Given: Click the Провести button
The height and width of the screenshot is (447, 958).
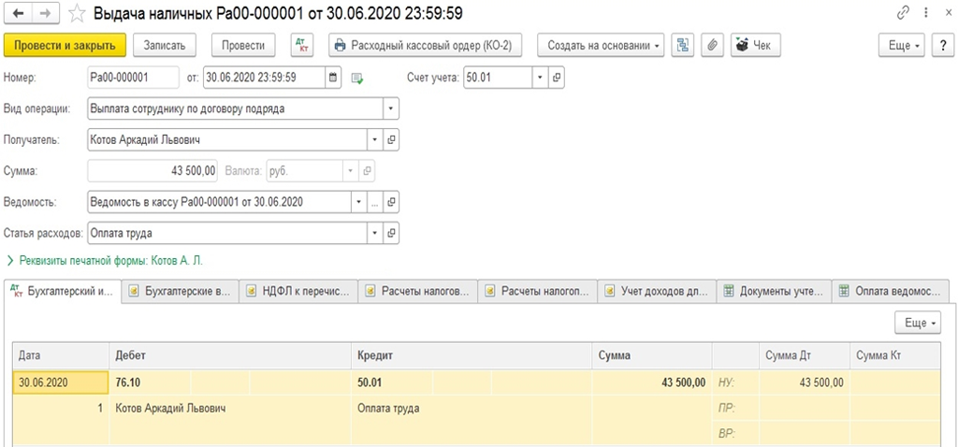Looking at the screenshot, I should tap(243, 45).
